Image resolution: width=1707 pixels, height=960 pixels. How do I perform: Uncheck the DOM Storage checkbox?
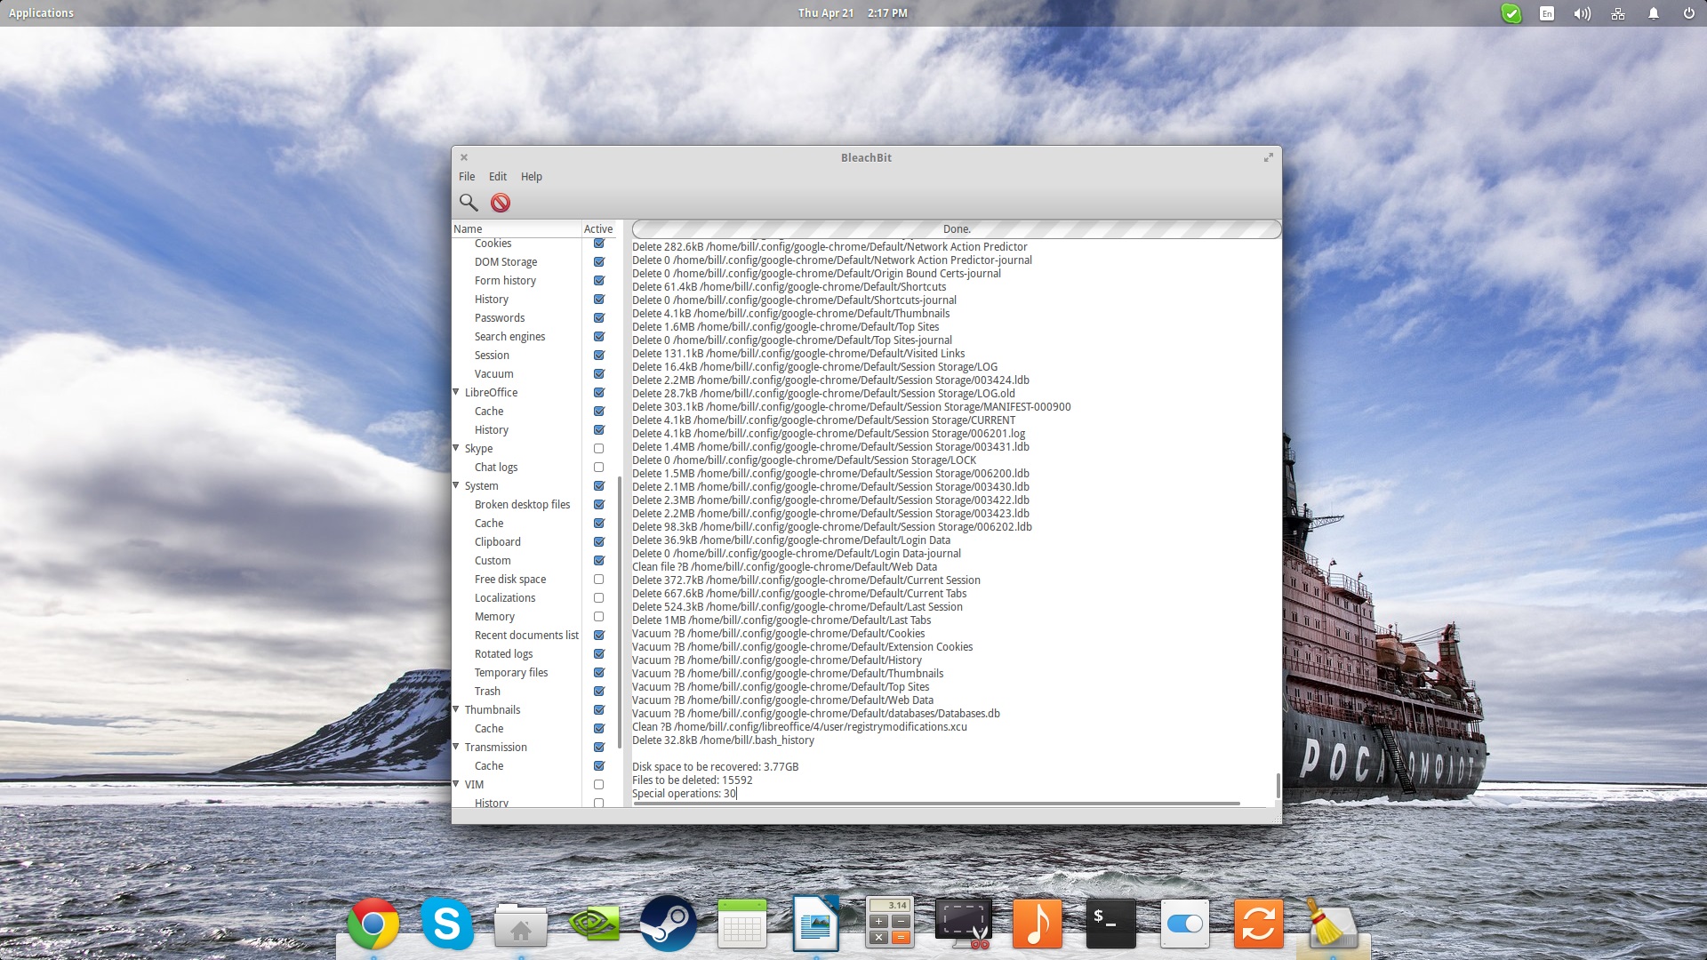[599, 262]
